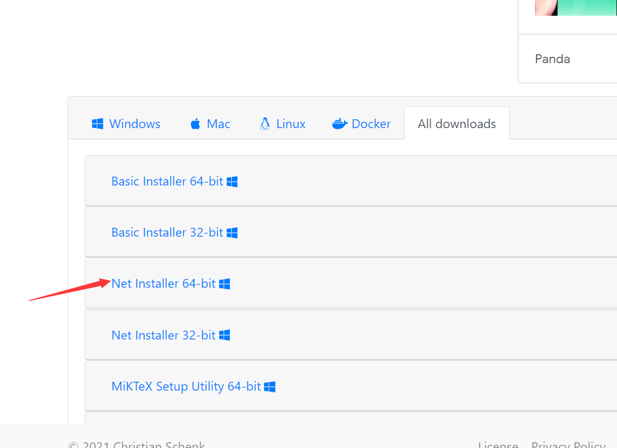Image resolution: width=617 pixels, height=448 pixels.
Task: Open the License footer link
Action: click(x=498, y=444)
